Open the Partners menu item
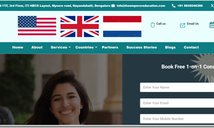Image resolution: width=214 pixels, height=128 pixels. click(110, 47)
